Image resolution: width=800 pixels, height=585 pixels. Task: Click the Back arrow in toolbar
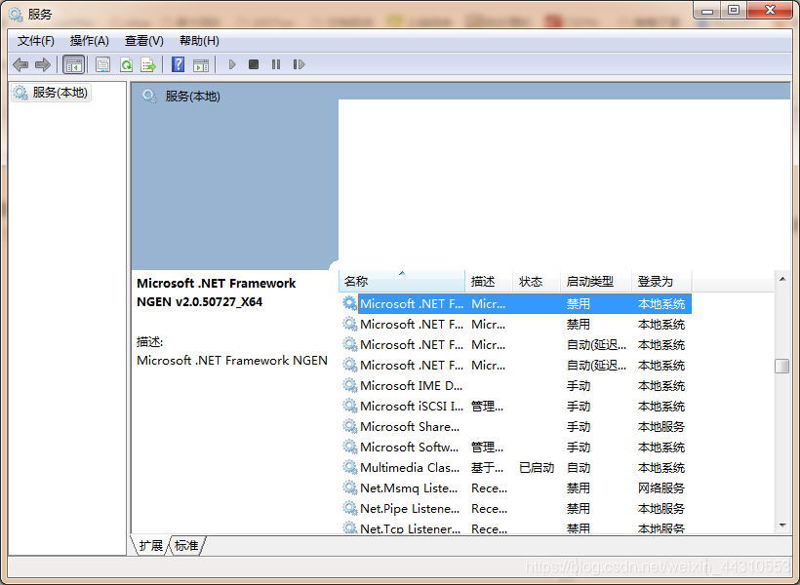[20, 64]
